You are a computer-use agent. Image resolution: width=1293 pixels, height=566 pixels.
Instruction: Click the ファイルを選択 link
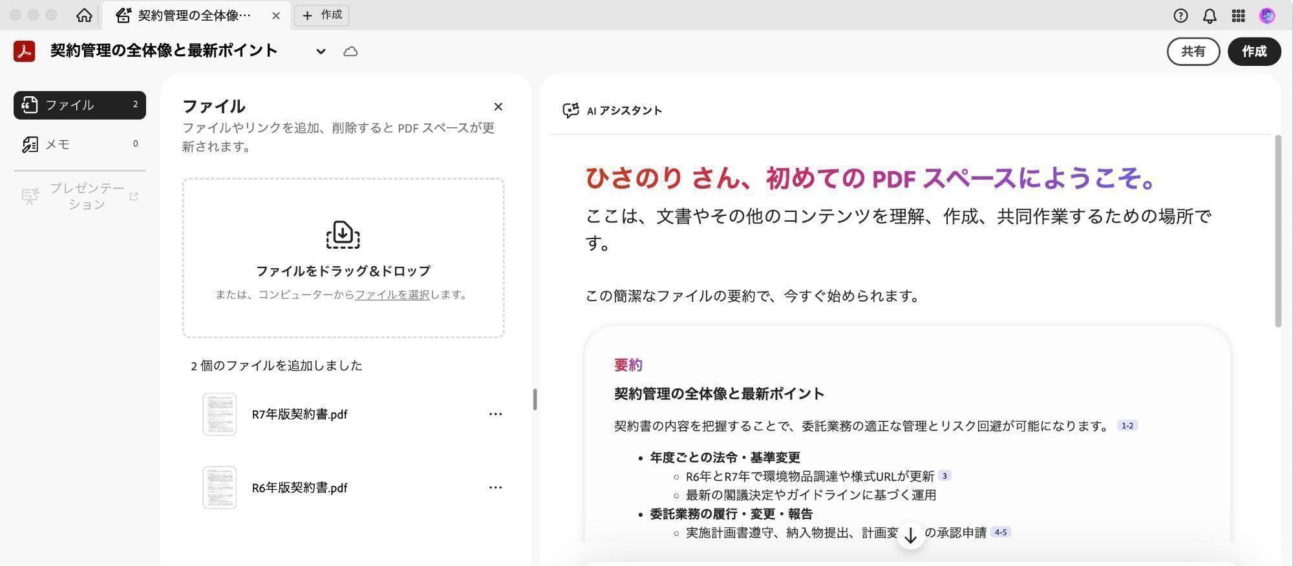coord(392,295)
